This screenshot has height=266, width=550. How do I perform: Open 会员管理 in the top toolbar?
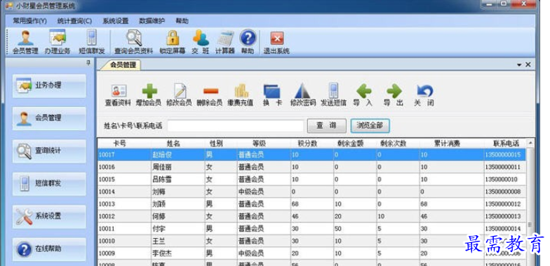pyautogui.click(x=25, y=42)
